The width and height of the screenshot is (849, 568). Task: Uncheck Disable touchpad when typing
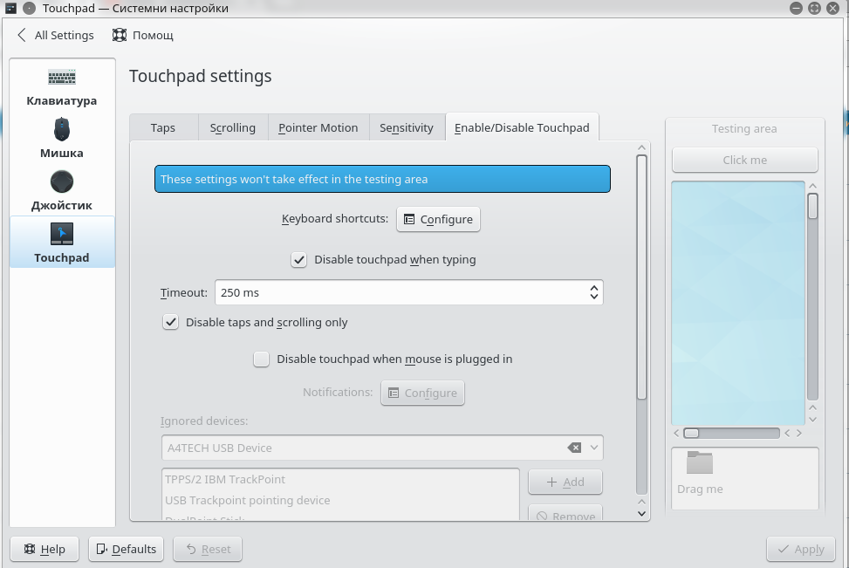[x=299, y=260]
